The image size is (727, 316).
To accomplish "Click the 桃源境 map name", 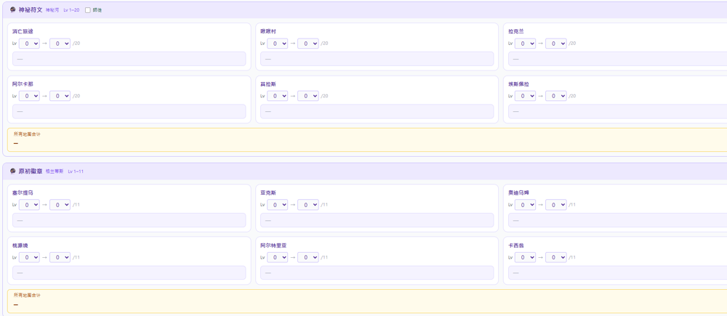I will (20, 245).
